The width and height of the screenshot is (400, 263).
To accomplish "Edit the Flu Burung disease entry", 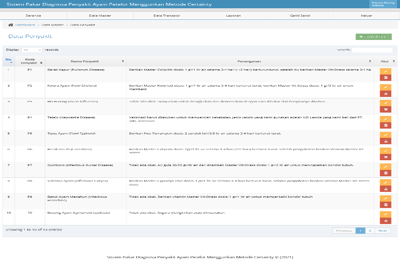I will pyautogui.click(x=385, y=103).
